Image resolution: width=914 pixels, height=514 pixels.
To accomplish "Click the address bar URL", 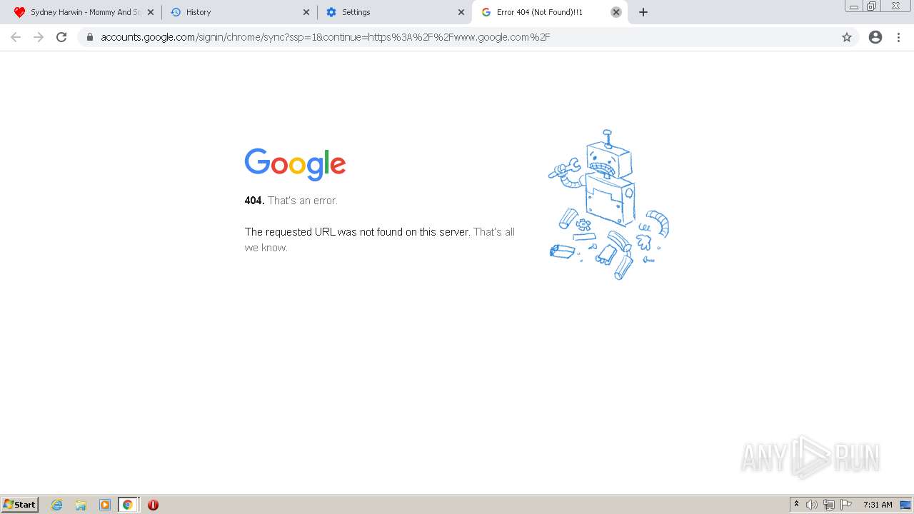I will pos(326,37).
